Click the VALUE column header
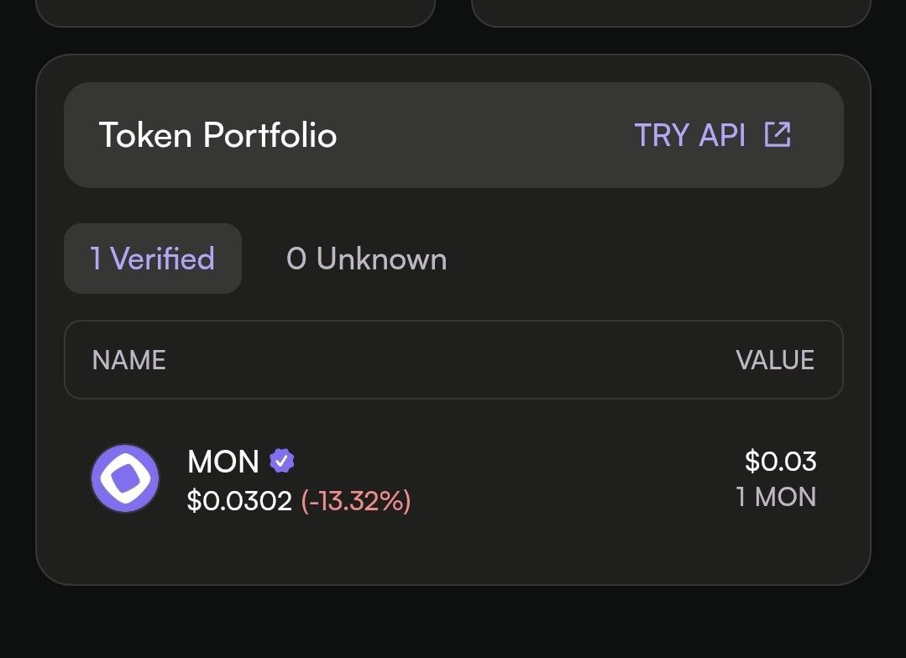 774,360
